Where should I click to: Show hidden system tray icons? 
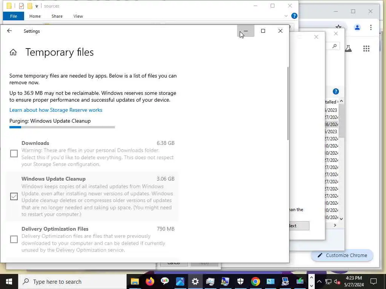[319, 281]
